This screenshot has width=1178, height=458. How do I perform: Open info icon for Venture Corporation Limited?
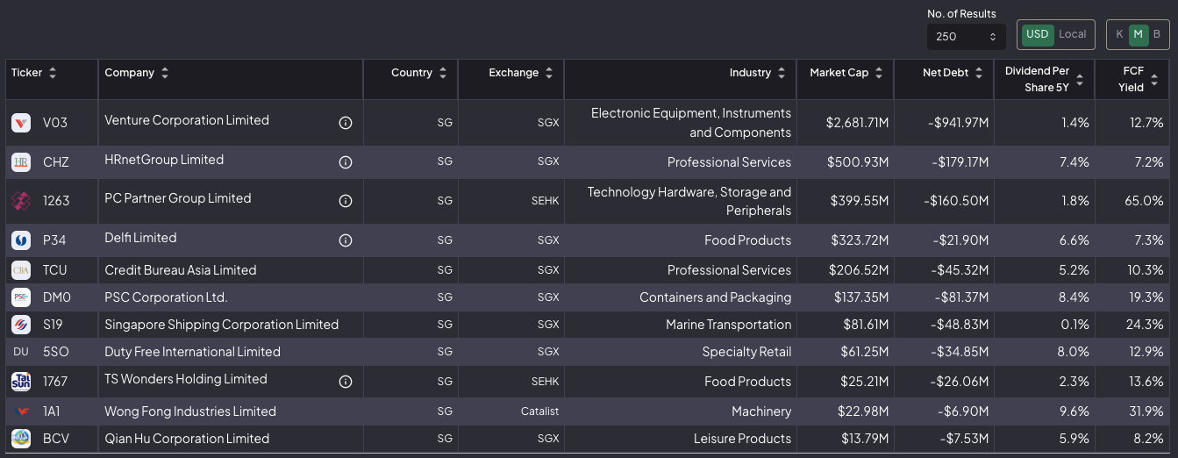(346, 123)
